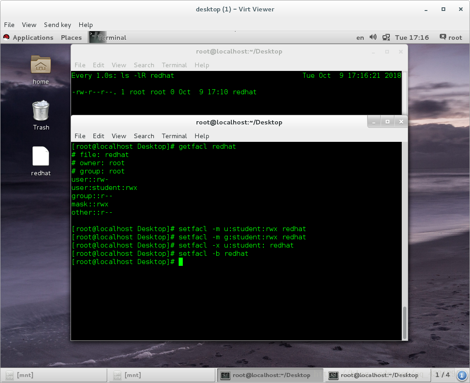This screenshot has width=470, height=383.
Task: Maximize the Virt Viewer window
Action: [x=443, y=9]
